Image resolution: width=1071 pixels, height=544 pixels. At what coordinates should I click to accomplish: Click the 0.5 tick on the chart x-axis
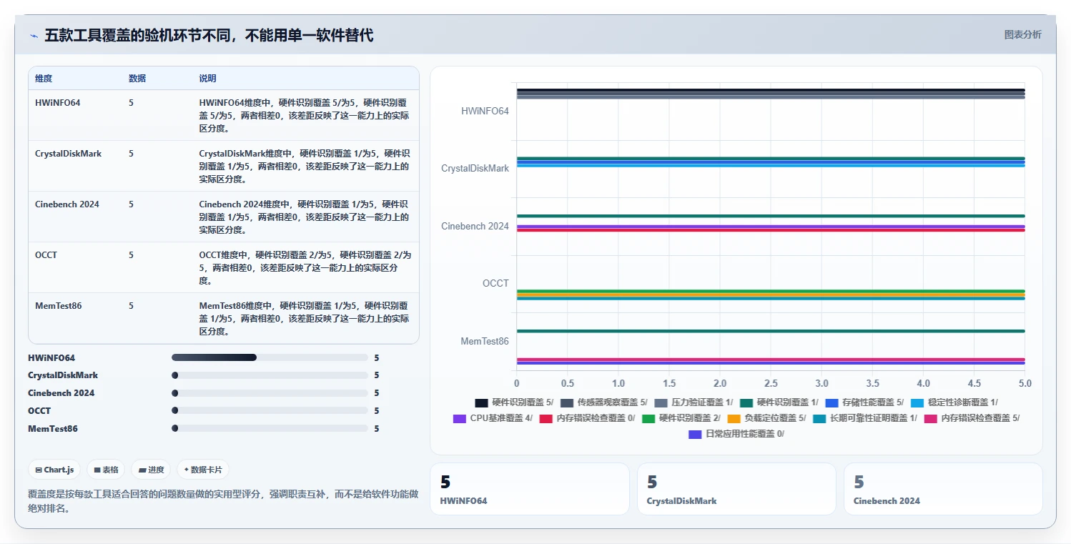(567, 383)
